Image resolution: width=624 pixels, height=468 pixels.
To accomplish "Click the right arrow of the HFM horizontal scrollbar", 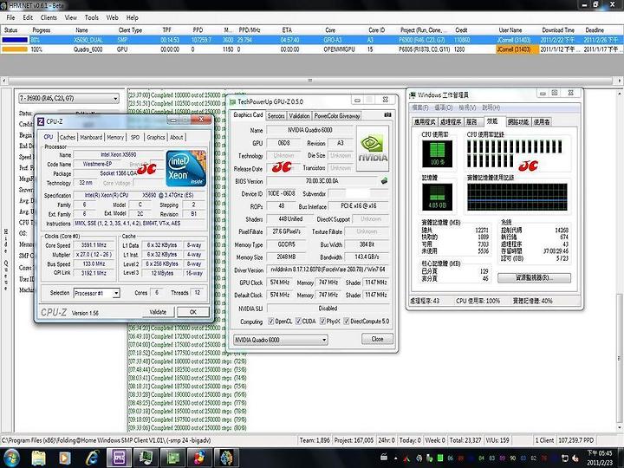I will click(x=620, y=81).
